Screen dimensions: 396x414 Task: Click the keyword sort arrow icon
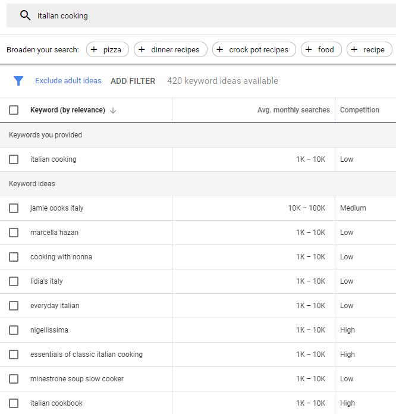tap(113, 110)
